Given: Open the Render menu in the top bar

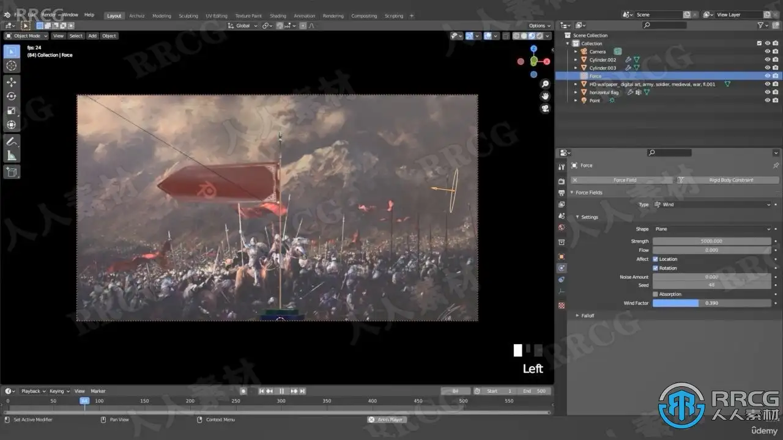Looking at the screenshot, I should click(x=48, y=15).
